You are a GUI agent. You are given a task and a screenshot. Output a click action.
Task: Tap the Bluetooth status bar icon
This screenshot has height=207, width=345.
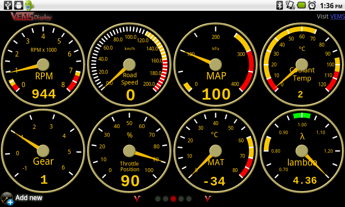click(x=279, y=5)
